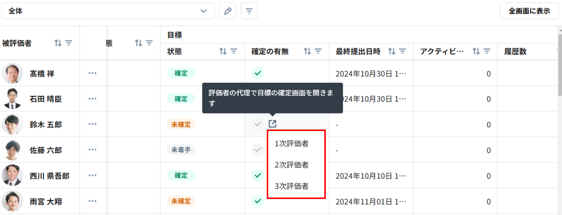
Task: Toggle the green confirmation checkmark for 雨宮 大翔
Action: coord(257,201)
